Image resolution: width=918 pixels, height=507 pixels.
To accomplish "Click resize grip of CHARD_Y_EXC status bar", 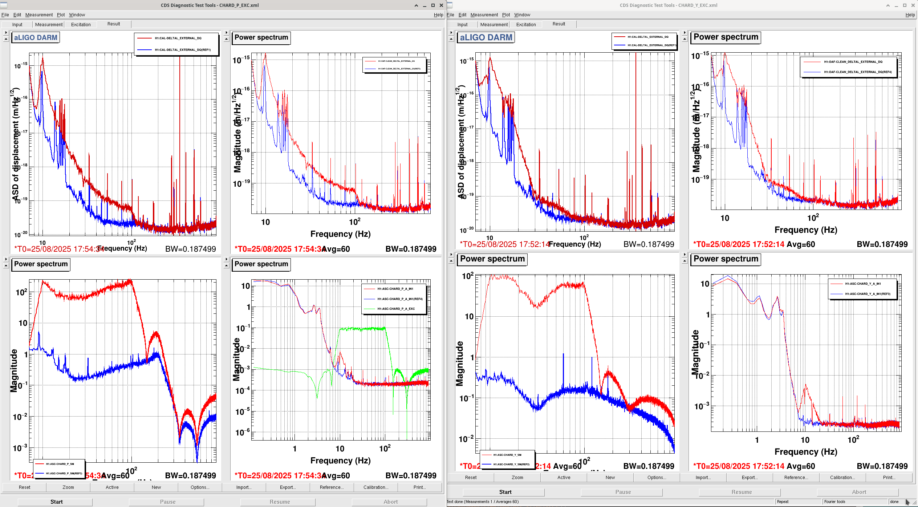I will pos(914,502).
